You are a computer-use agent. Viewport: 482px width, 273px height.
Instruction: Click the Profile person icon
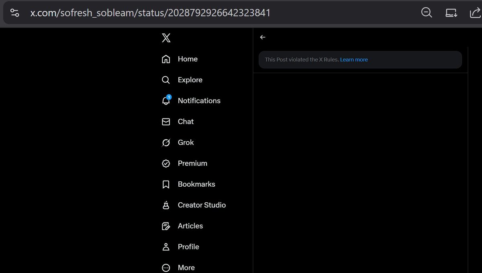tap(166, 247)
